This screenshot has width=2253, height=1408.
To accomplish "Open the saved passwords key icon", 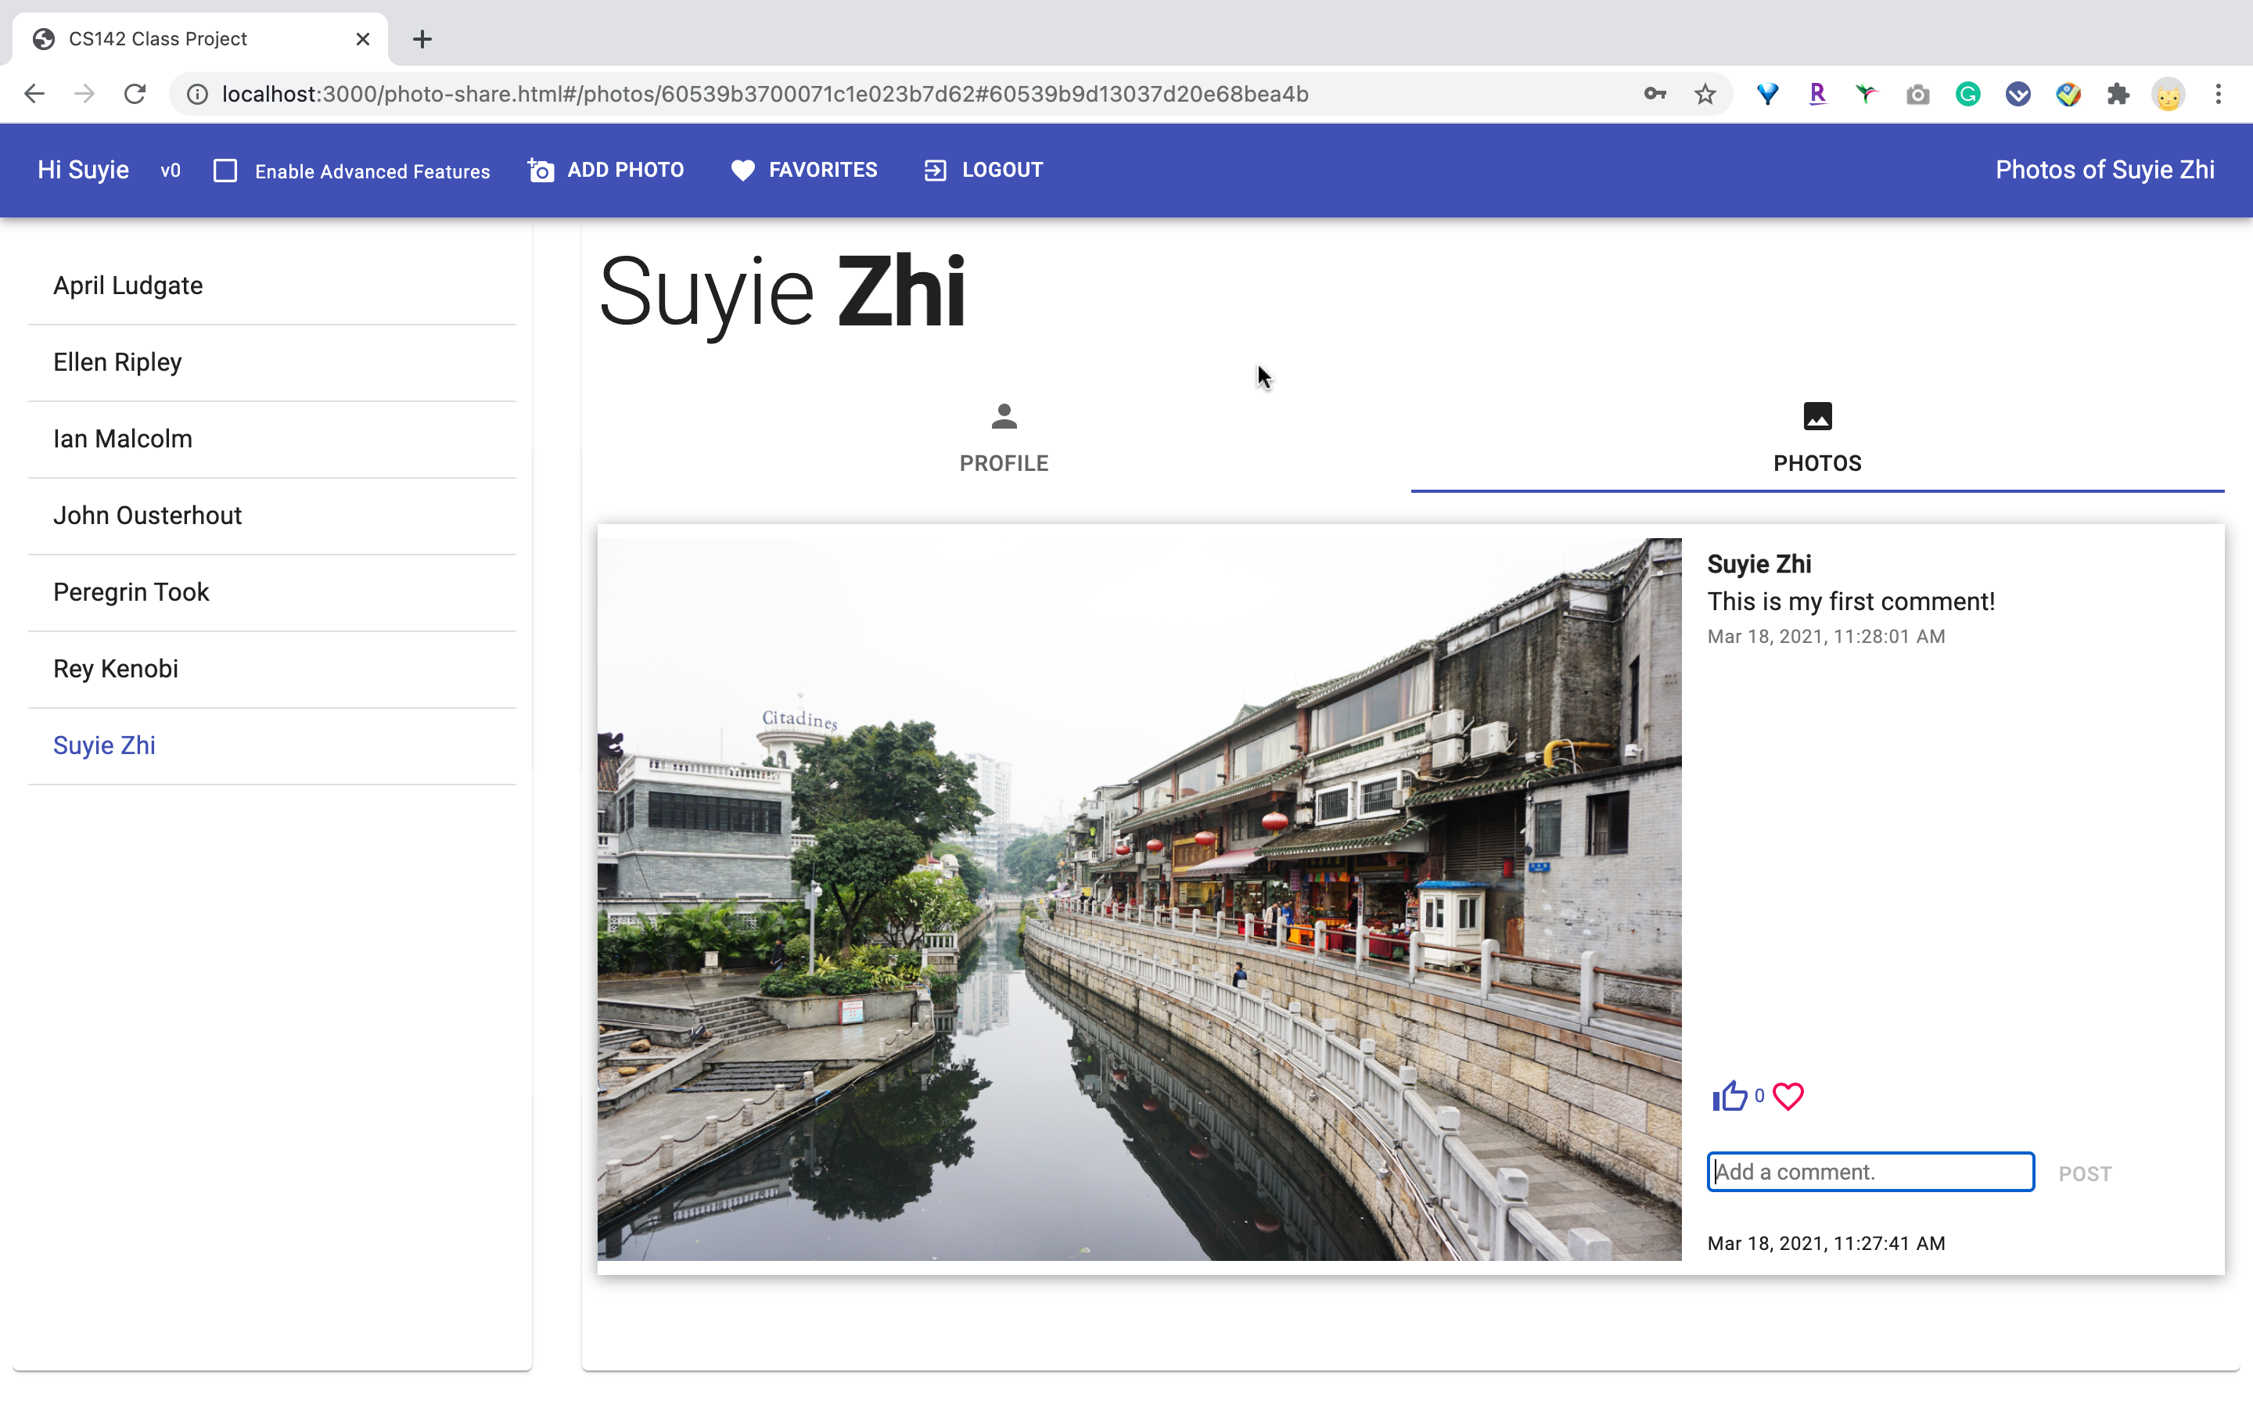I will [x=1655, y=94].
